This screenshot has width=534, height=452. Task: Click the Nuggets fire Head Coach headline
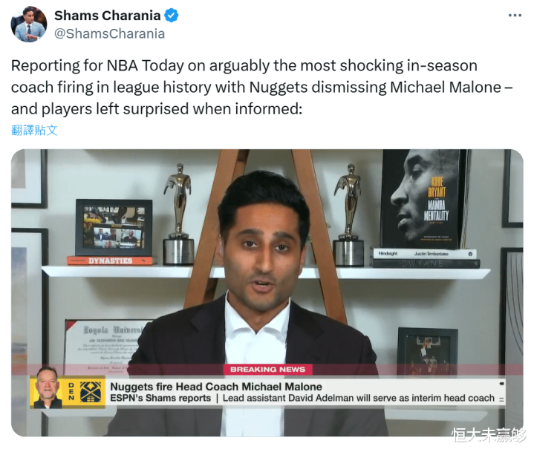[216, 387]
